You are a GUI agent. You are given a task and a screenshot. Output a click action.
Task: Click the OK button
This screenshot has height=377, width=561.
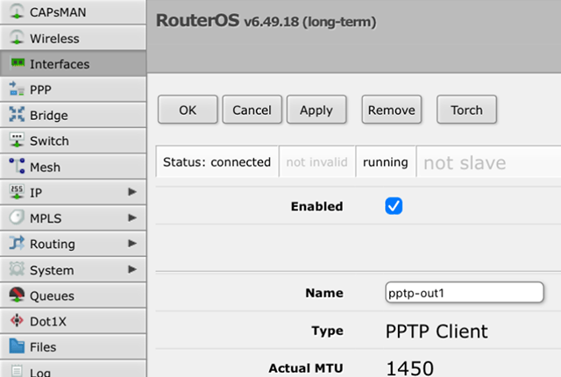click(188, 110)
